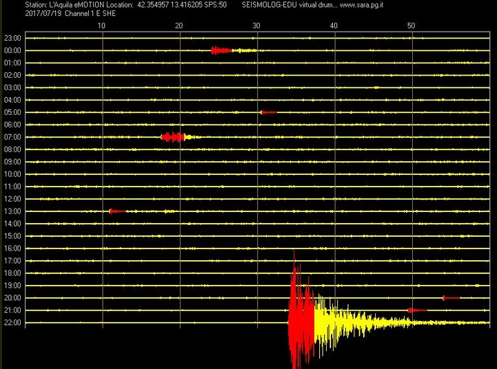Click the 01:00 hour label

point(12,63)
